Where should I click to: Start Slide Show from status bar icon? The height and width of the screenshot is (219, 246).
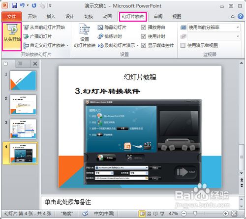[162, 214]
